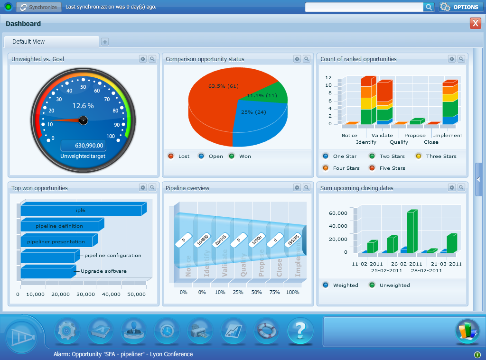Zoom the Sum upcoming closing dates panel
Screen dimensions: 486x360
click(461, 187)
